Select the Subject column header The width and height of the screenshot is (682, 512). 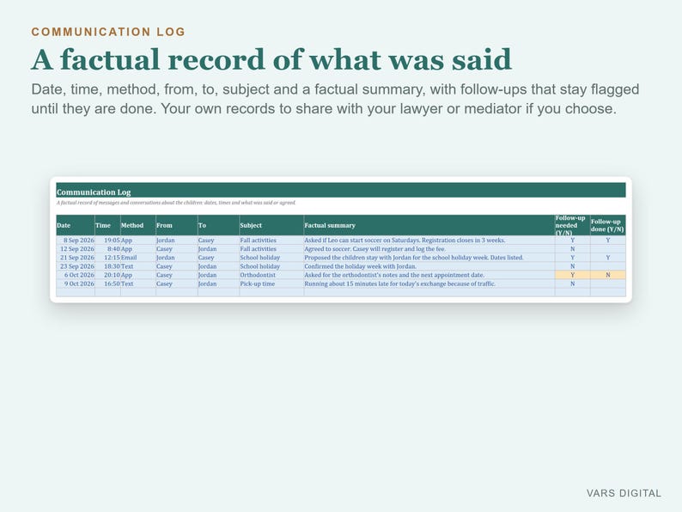click(271, 225)
